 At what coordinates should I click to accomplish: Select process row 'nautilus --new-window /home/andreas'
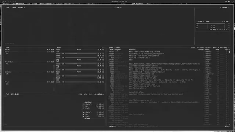[169, 56]
